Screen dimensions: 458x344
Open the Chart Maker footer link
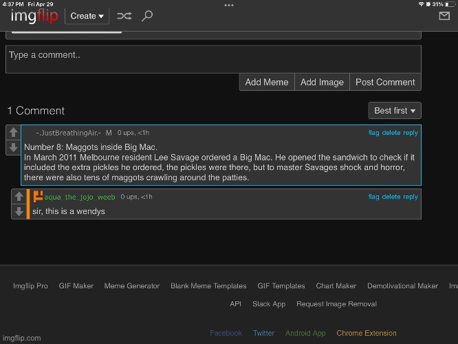(x=336, y=286)
